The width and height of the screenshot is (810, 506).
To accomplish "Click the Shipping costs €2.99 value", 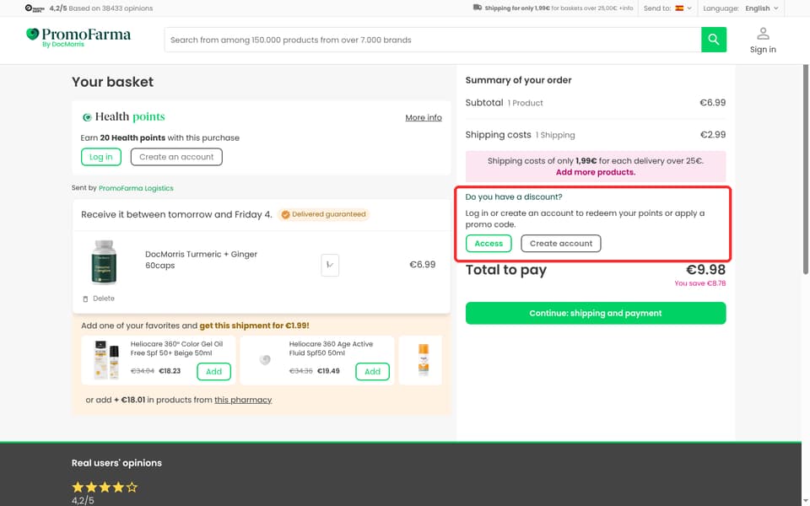I will [x=712, y=135].
